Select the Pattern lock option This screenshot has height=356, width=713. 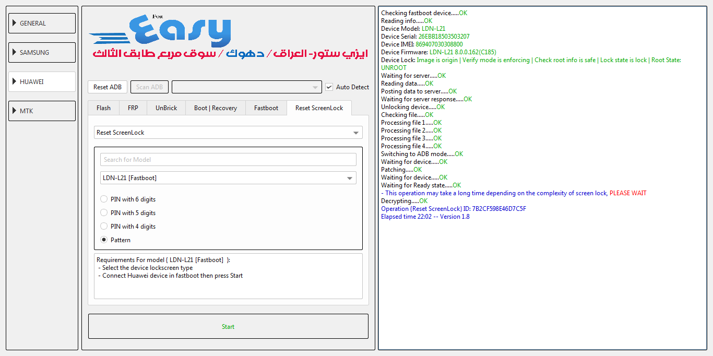click(x=116, y=240)
